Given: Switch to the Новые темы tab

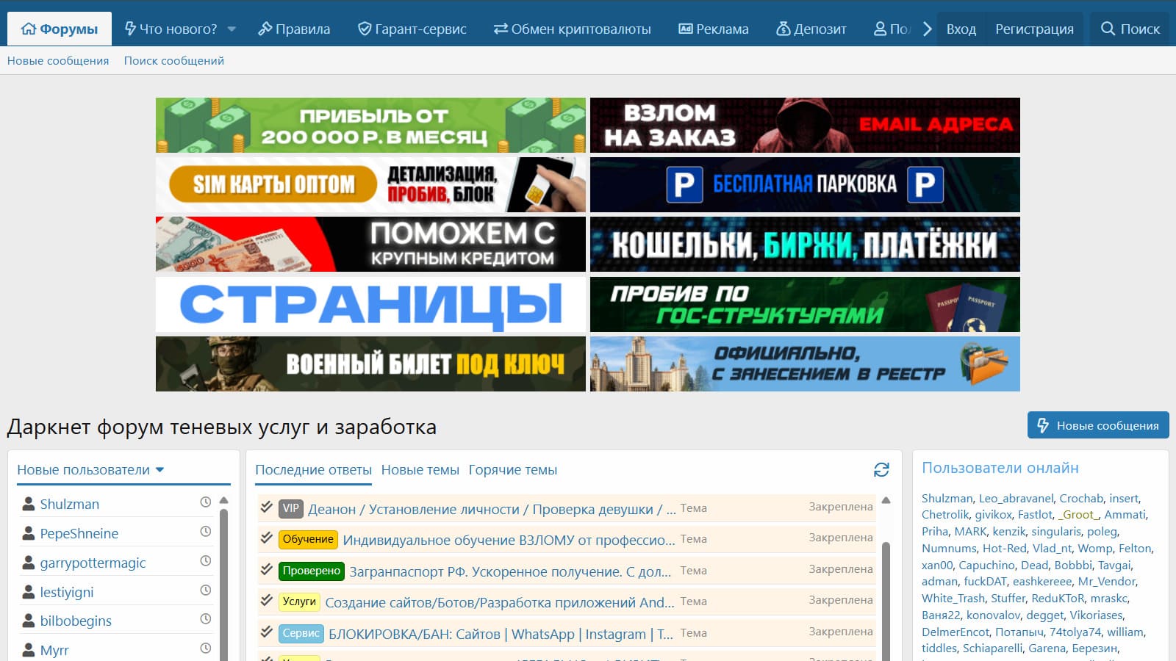Looking at the screenshot, I should coord(419,469).
